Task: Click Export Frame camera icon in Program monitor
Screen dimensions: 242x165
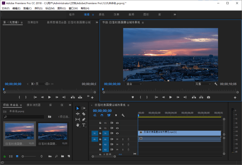Action: pyautogui.click(x=208, y=97)
